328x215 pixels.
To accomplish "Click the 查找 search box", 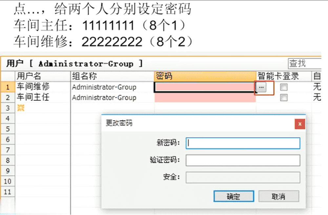I will tap(304, 63).
